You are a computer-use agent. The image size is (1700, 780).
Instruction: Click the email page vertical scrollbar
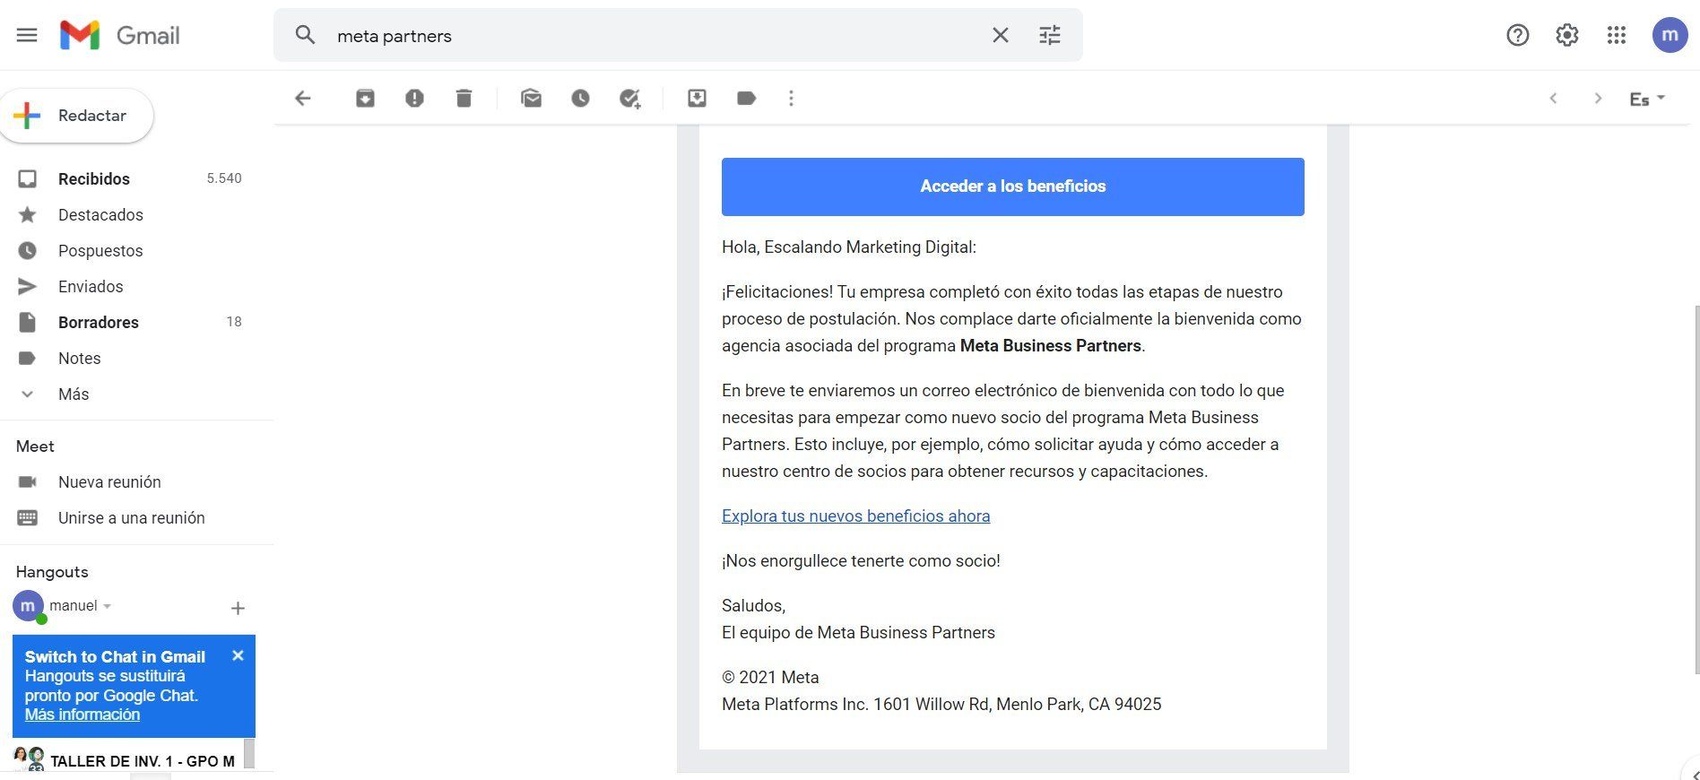(1696, 489)
